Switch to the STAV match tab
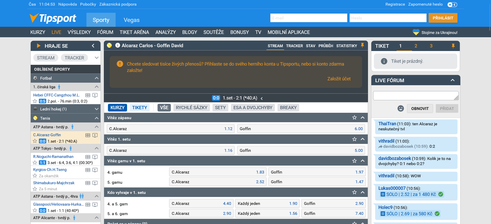491x224 pixels. [x=310, y=46]
